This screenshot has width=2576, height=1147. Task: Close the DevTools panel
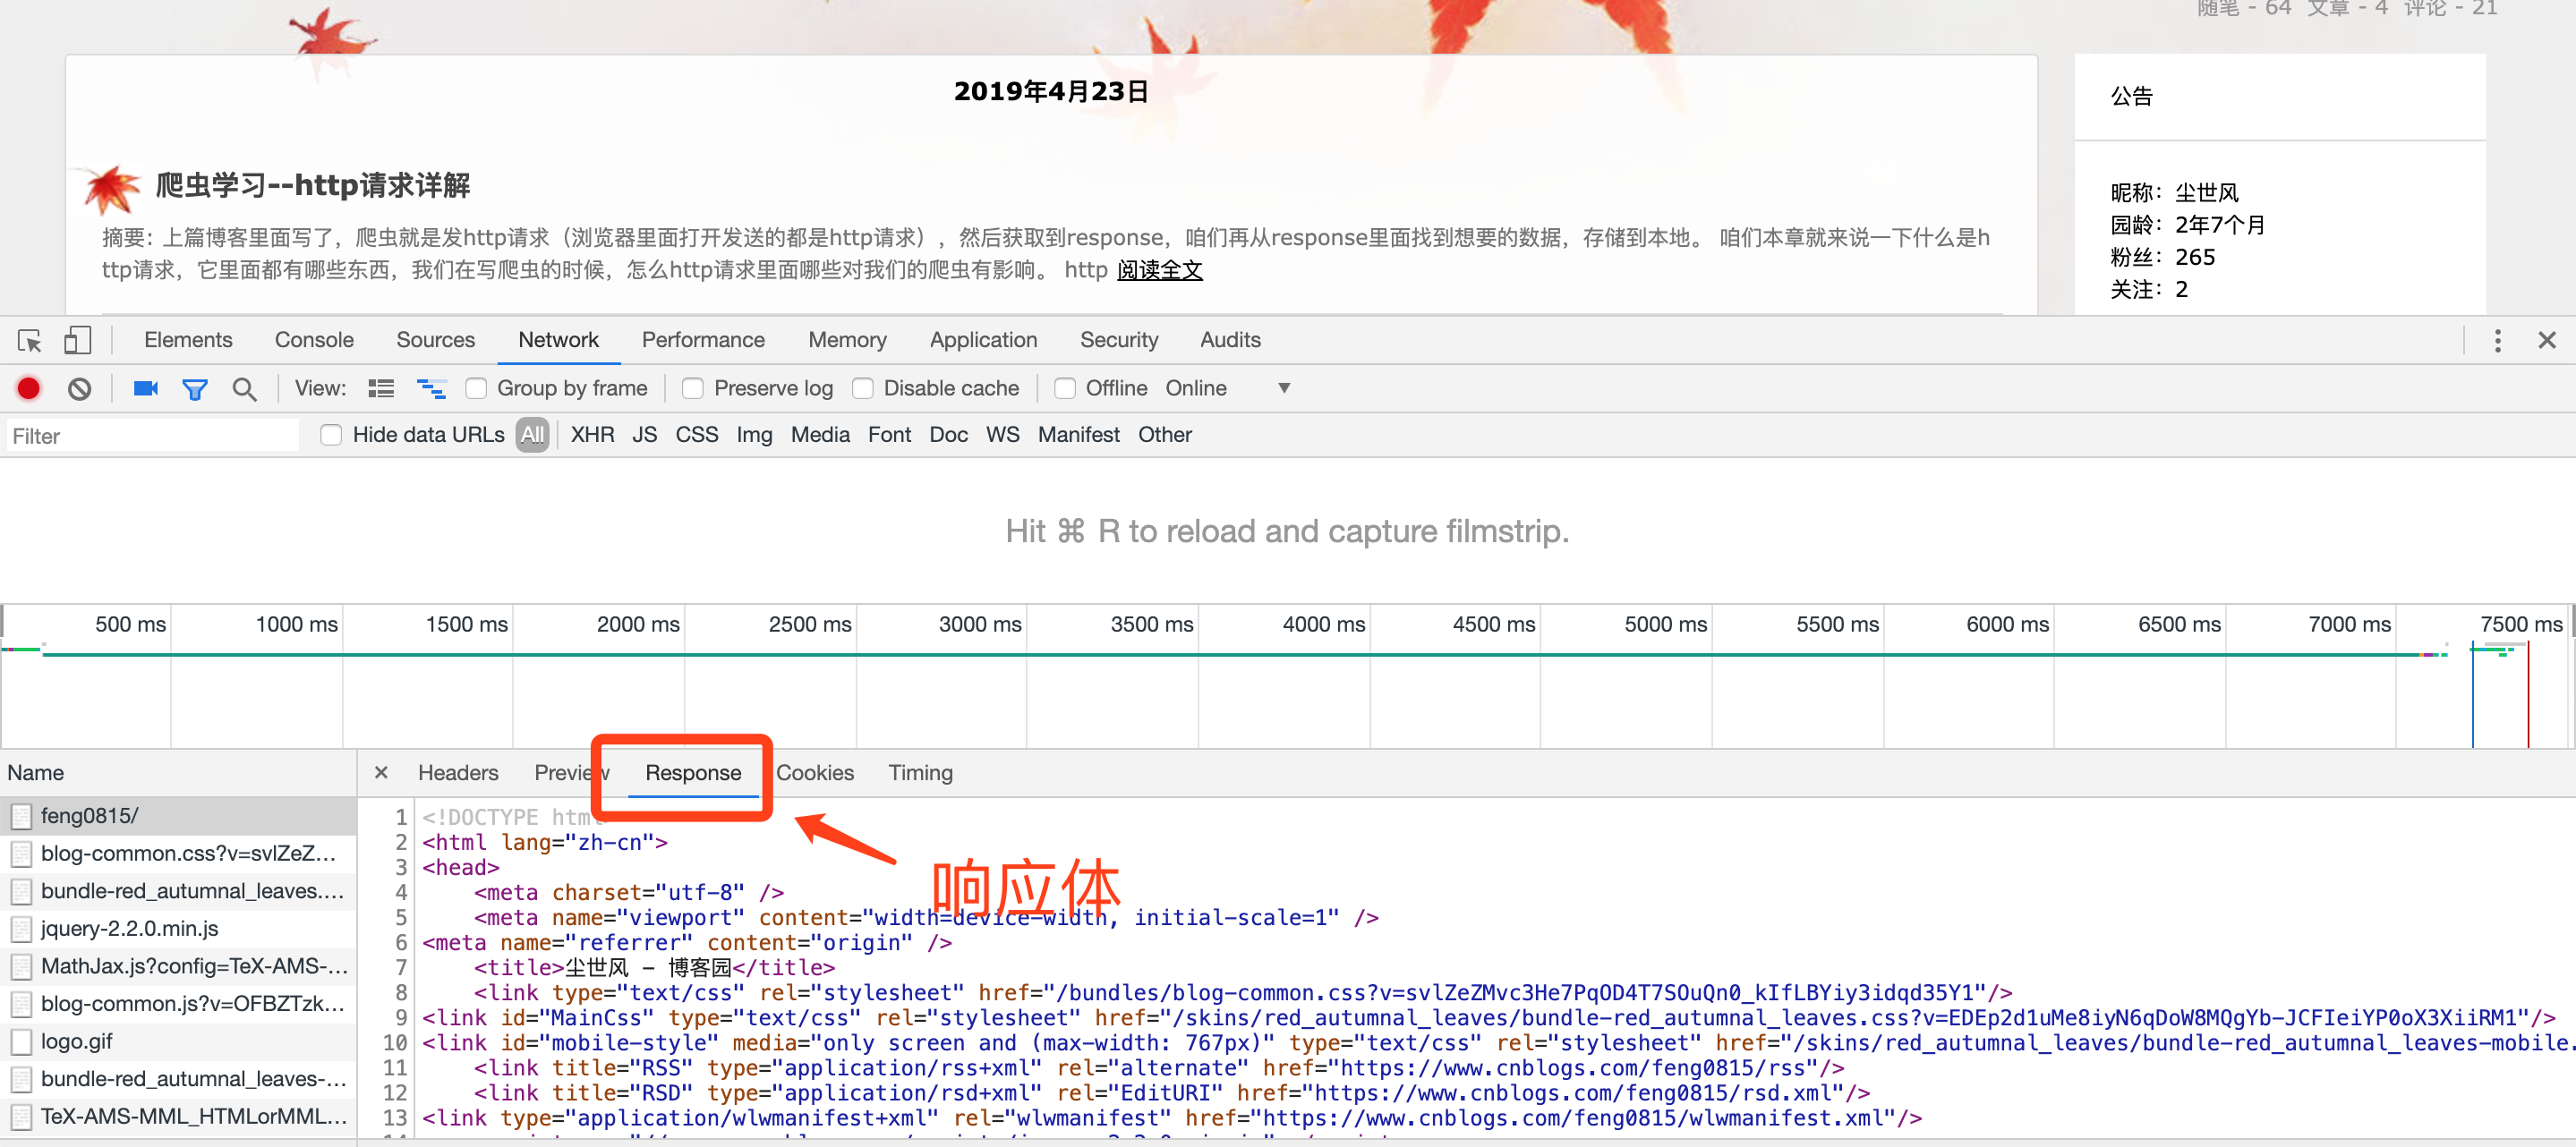[2547, 341]
